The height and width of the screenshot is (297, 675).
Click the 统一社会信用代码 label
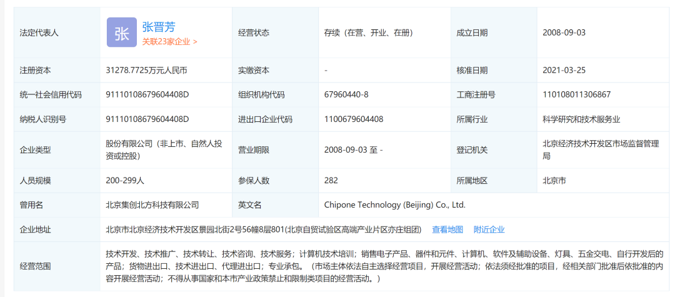click(51, 94)
